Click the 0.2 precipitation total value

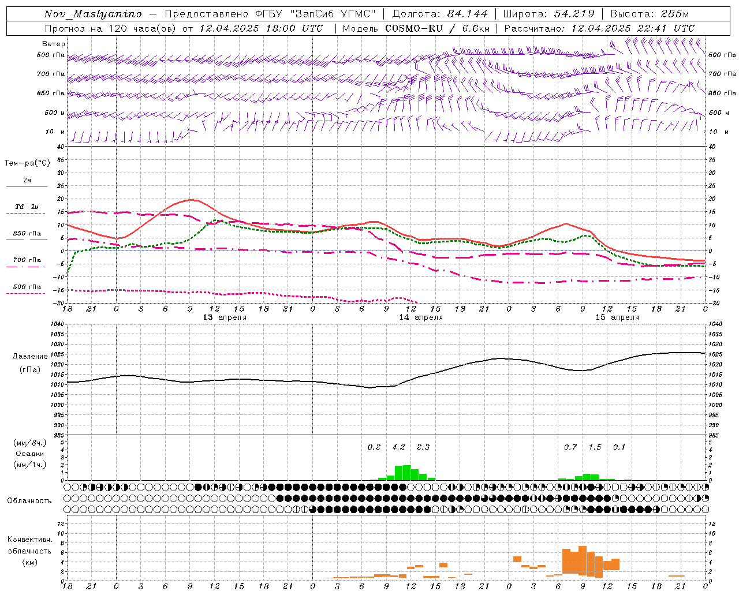pos(374,447)
